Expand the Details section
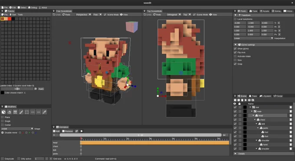This screenshot has height=161, width=295. (236, 154)
